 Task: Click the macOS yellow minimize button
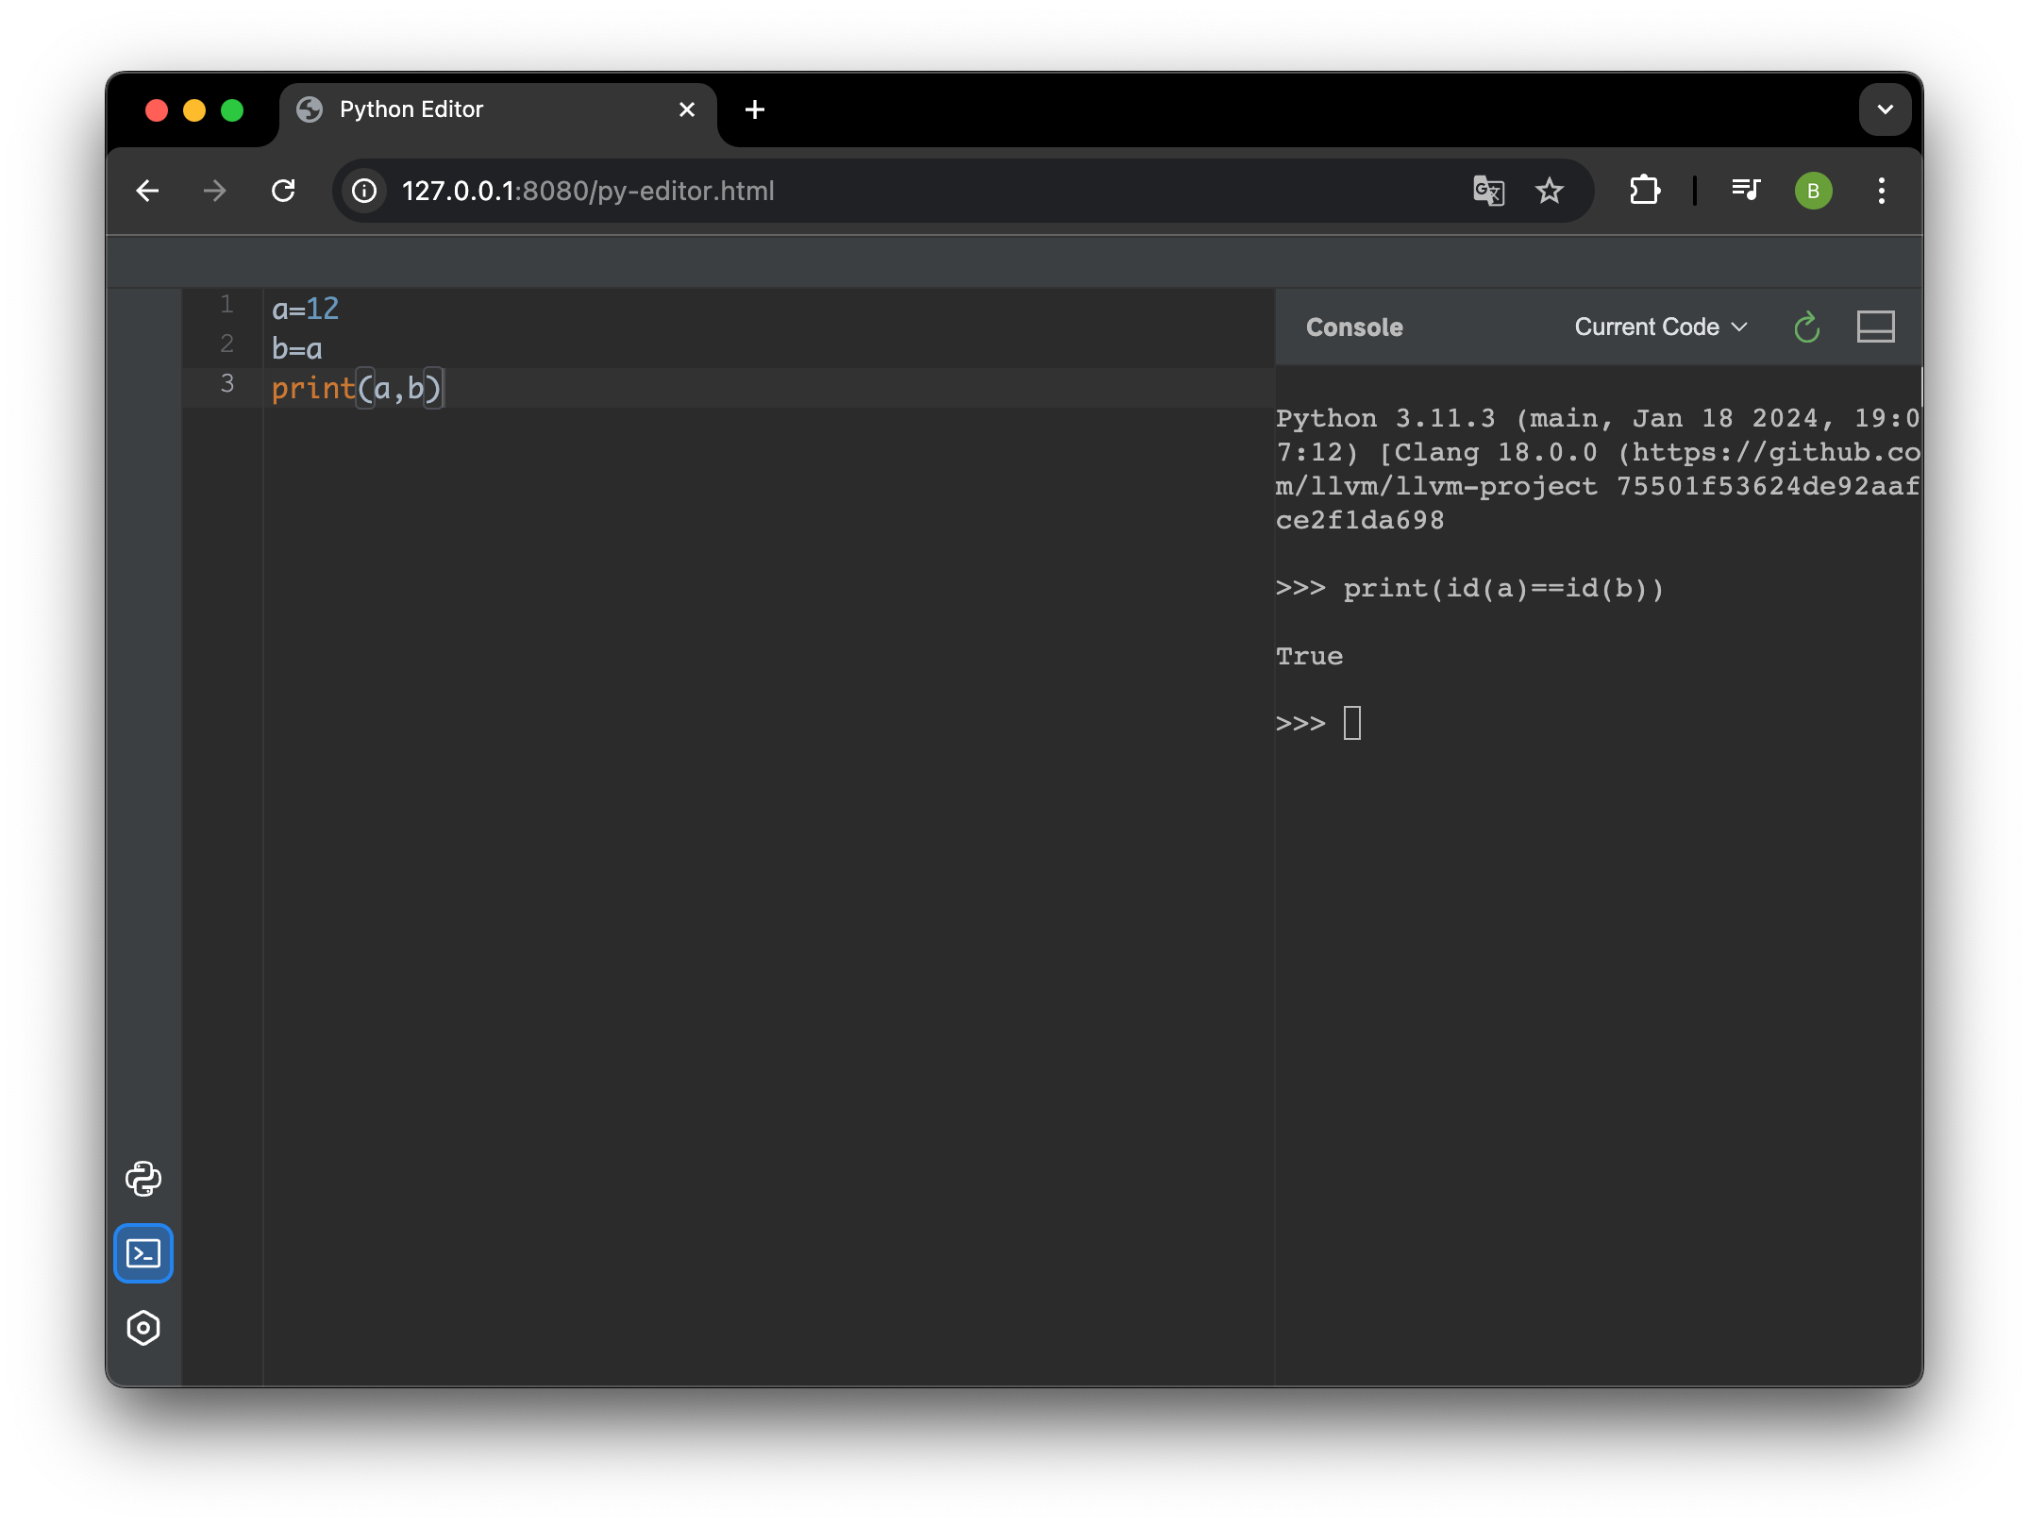[194, 110]
